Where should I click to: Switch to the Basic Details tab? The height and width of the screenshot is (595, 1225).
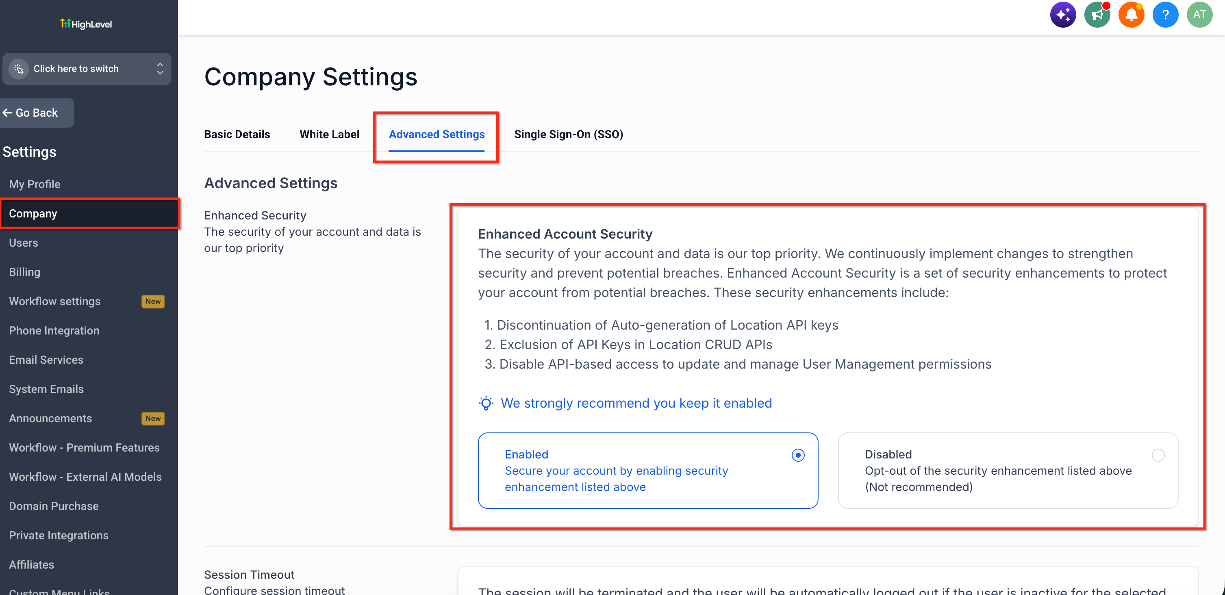click(x=237, y=135)
